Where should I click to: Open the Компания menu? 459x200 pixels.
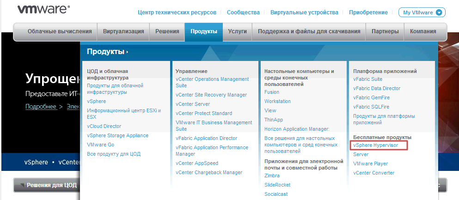(x=423, y=31)
